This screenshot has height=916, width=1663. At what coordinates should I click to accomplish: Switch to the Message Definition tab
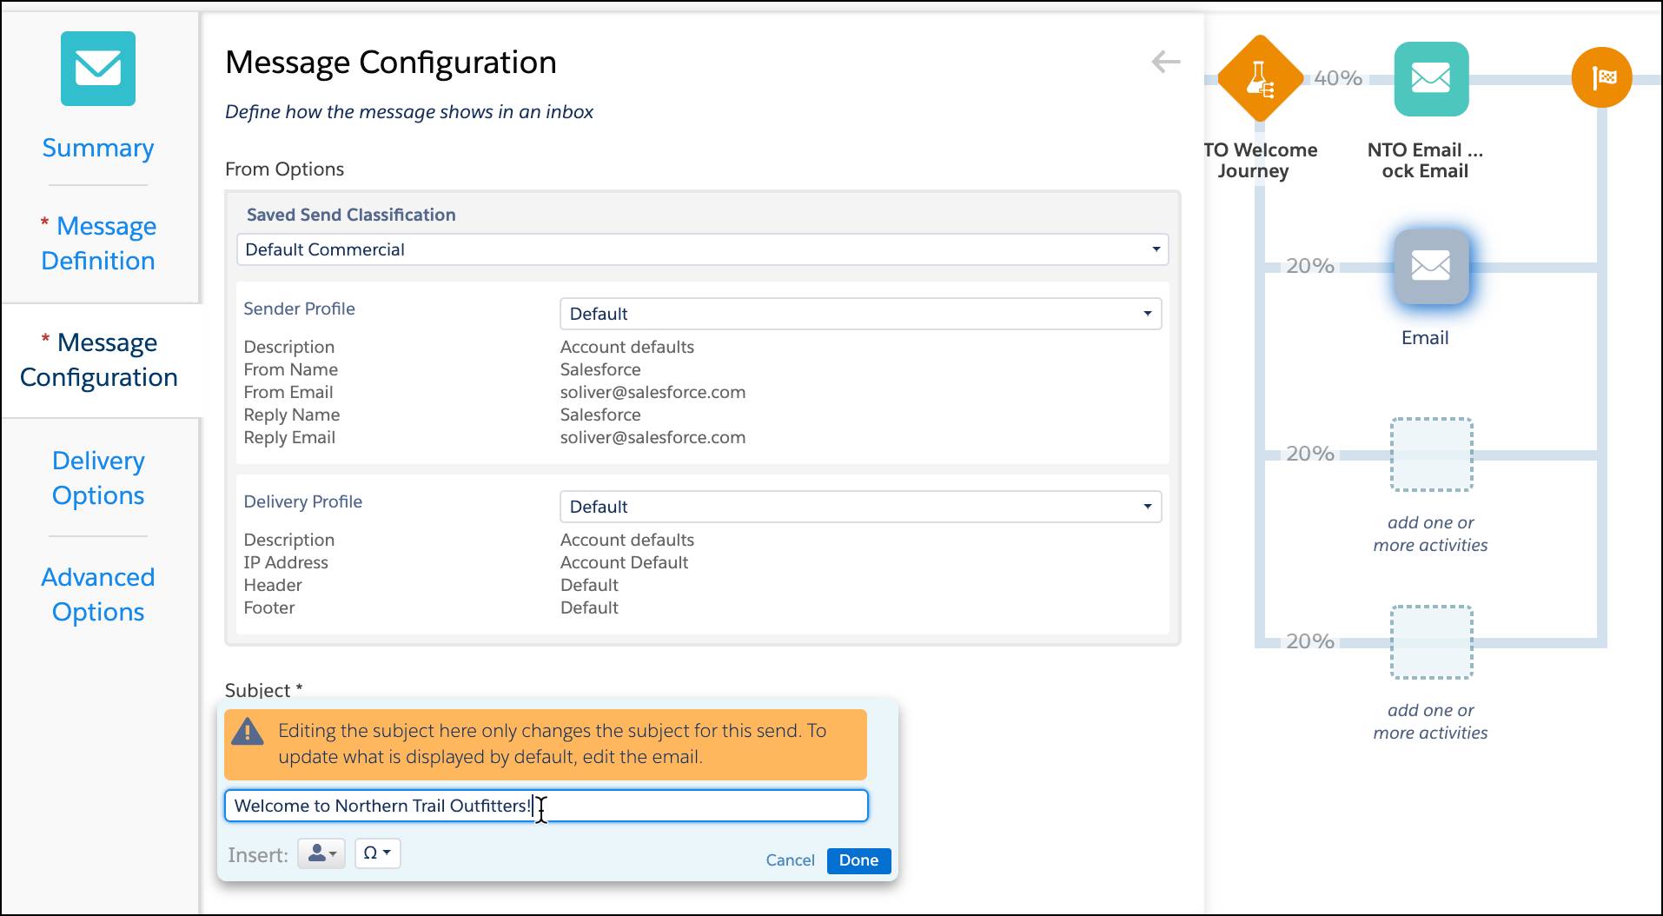click(98, 243)
